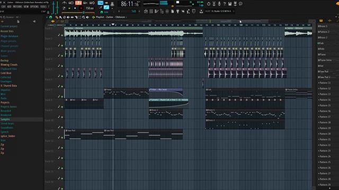Open the chat bubble icon
The image size is (339, 190).
pos(240,4)
